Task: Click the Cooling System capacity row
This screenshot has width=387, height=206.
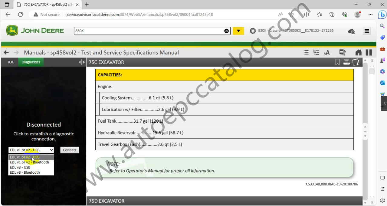Action: tap(226, 98)
